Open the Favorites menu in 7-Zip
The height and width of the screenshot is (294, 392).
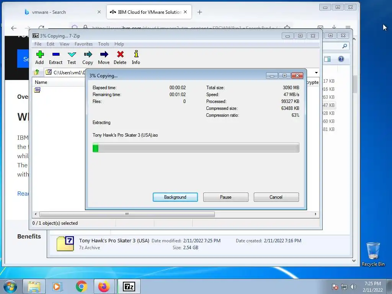pyautogui.click(x=83, y=44)
